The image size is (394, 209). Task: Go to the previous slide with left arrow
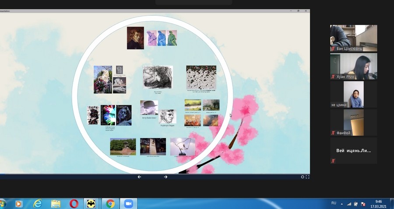coord(139,177)
